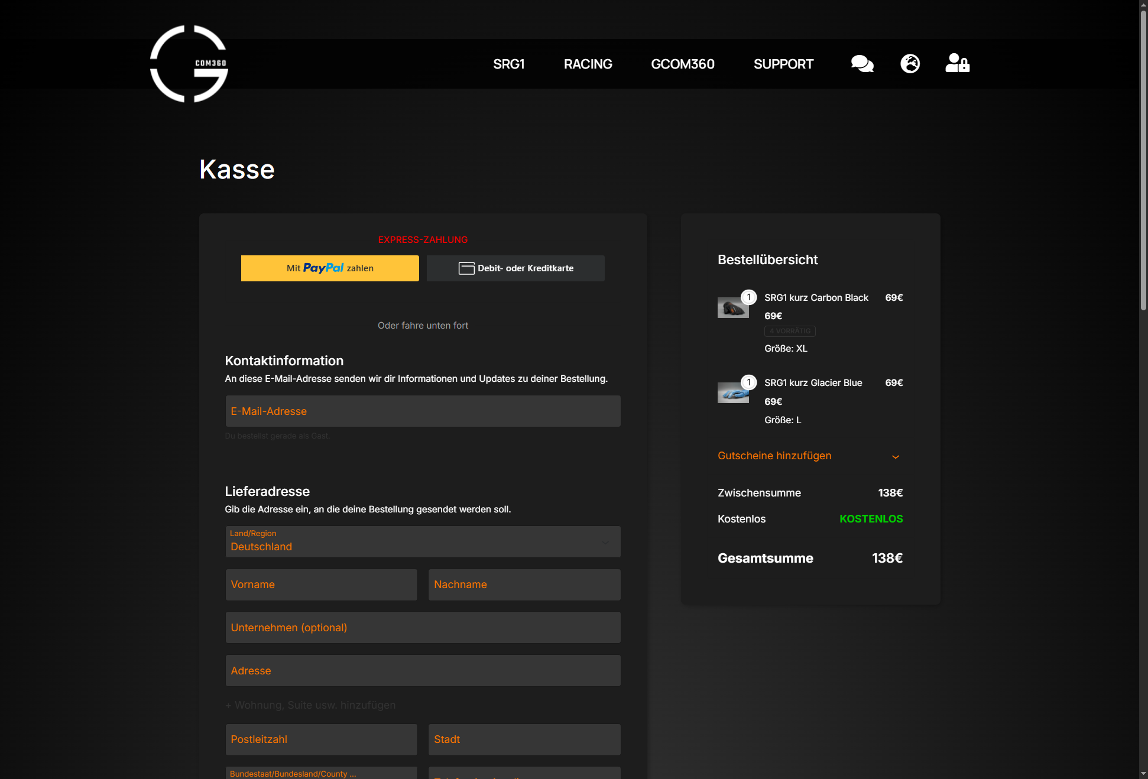This screenshot has height=779, width=1148.
Task: Click Wohnung, Suite usw. hinzufügen link
Action: (310, 705)
